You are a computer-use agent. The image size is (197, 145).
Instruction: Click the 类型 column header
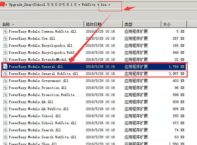(128, 24)
